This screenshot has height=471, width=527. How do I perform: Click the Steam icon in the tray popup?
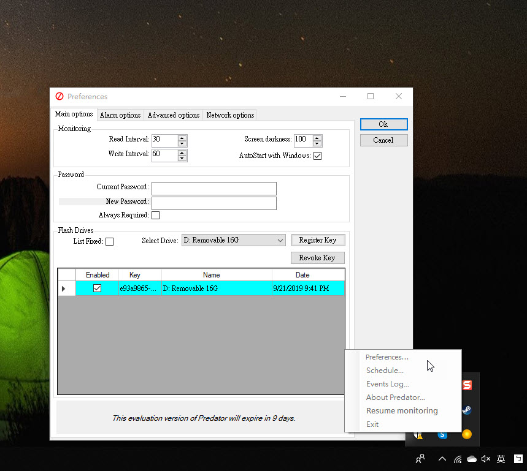click(x=467, y=410)
